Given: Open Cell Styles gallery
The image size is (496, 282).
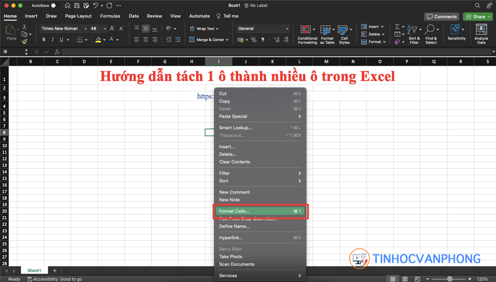Looking at the screenshot, I should [x=344, y=34].
